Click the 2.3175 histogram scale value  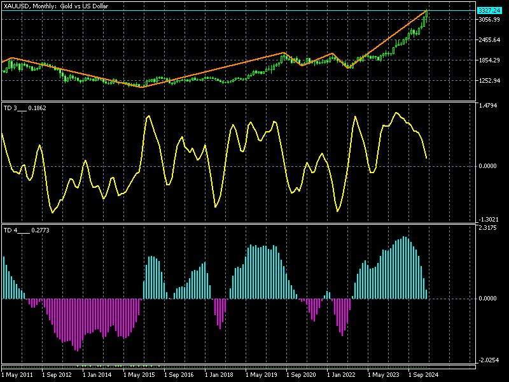487,228
